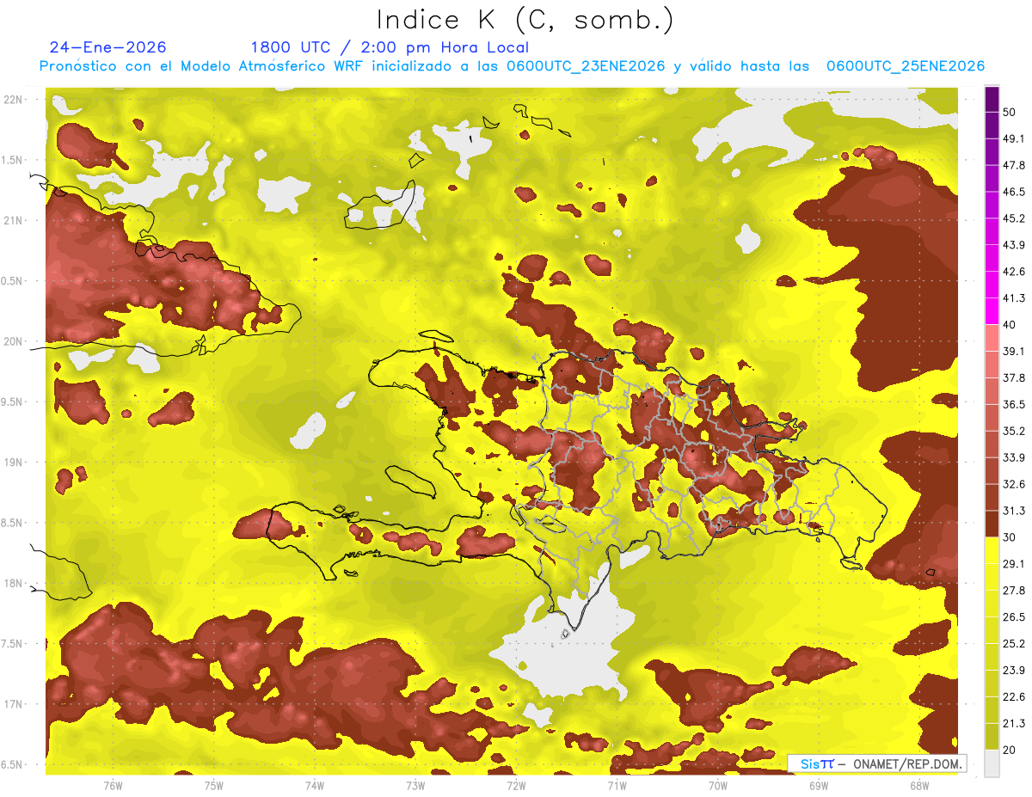Click the longitude label '72W'
Screen dimensions: 1032x797
516,785
